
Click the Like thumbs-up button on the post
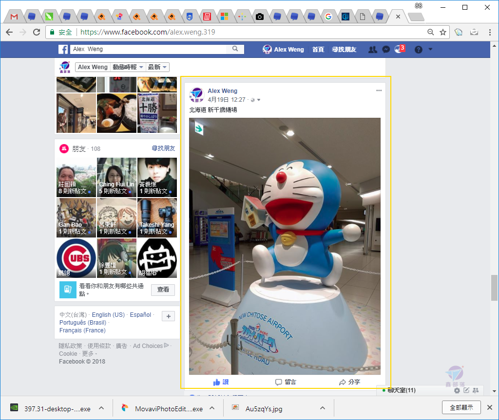[221, 382]
